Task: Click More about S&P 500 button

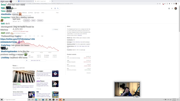Action: (x=35, y=61)
